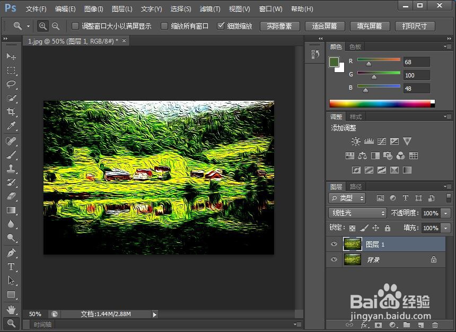Select the Dodge tool
Viewport: 456px width, 332px height.
(11, 238)
